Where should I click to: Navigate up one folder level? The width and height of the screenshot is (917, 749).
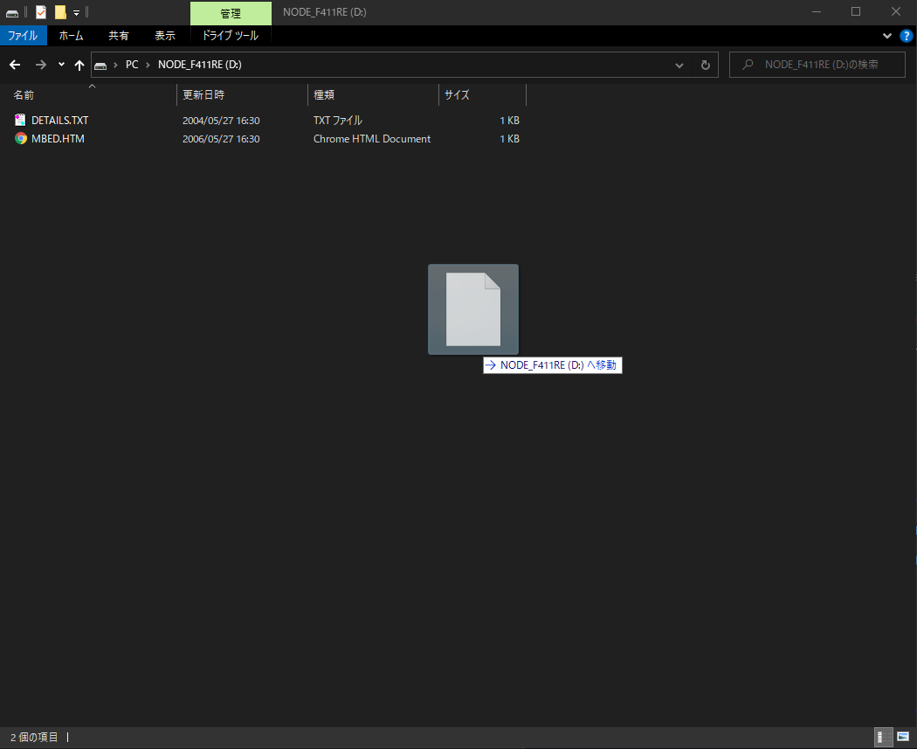click(79, 65)
